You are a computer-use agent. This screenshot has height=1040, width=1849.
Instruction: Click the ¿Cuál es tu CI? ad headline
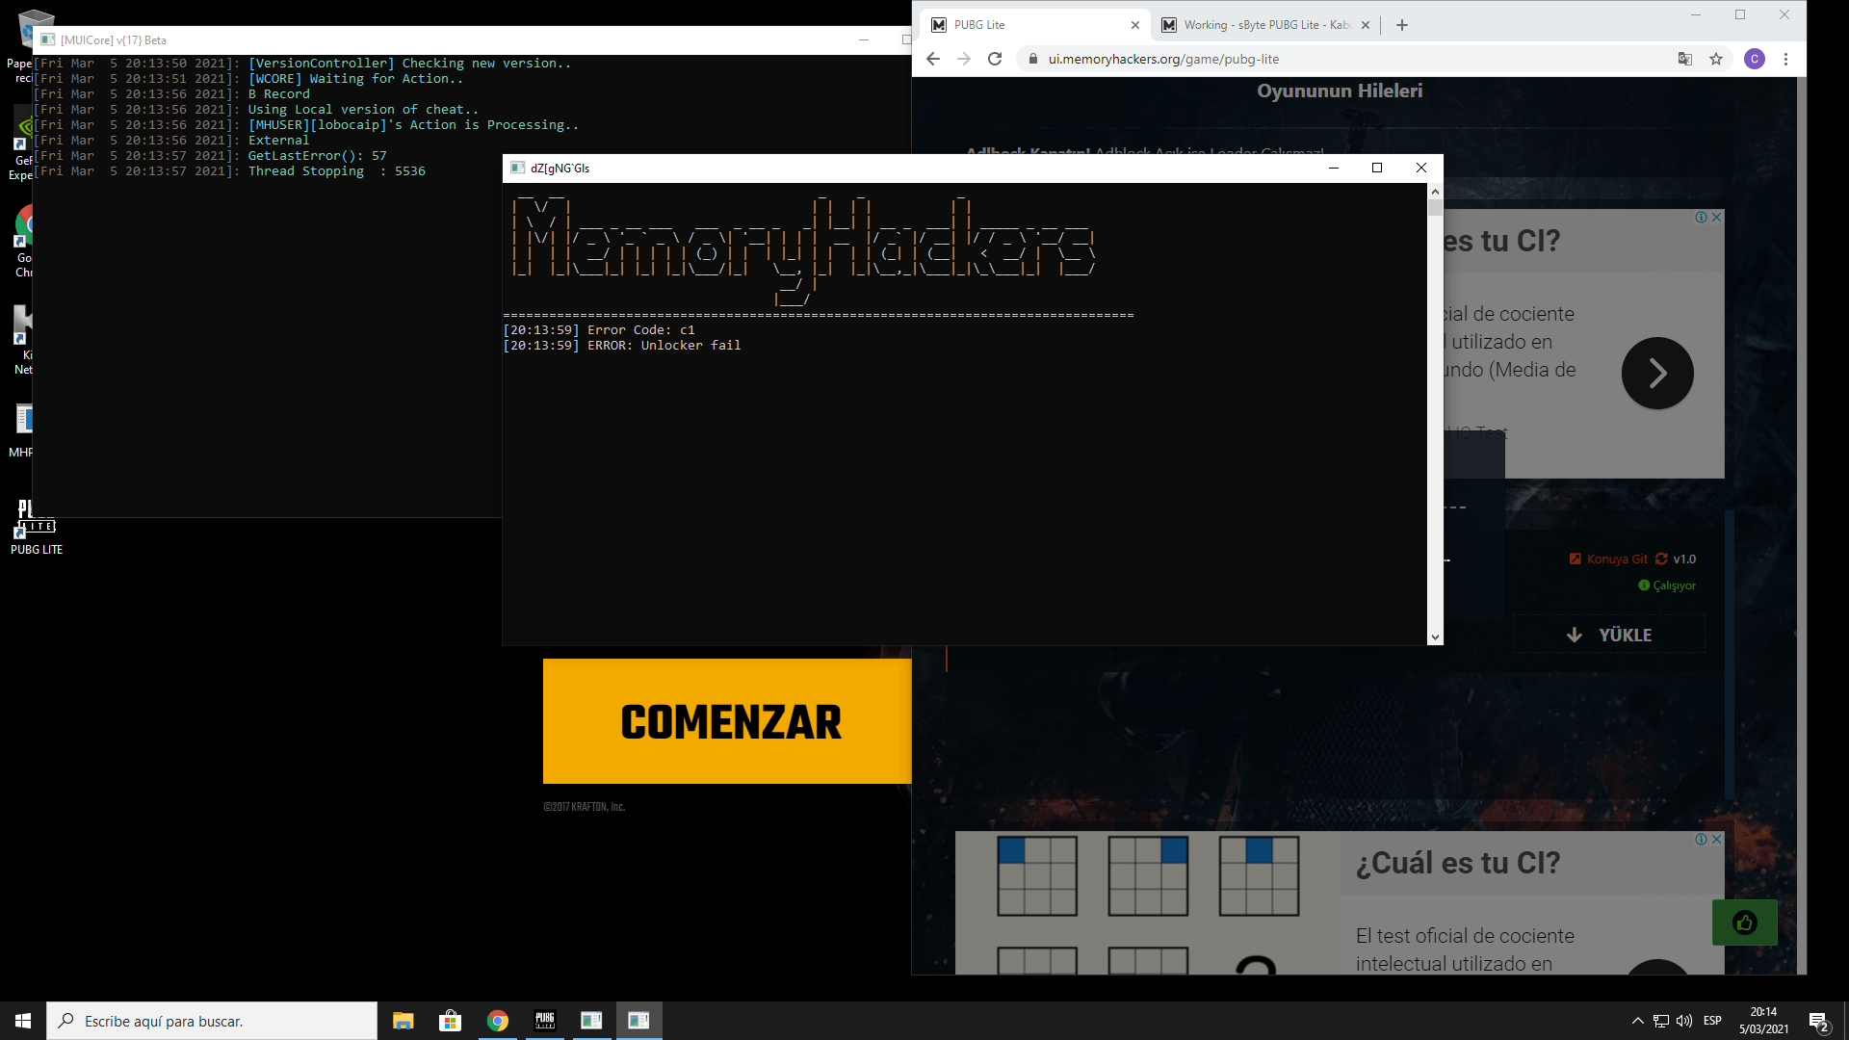coord(1458,863)
